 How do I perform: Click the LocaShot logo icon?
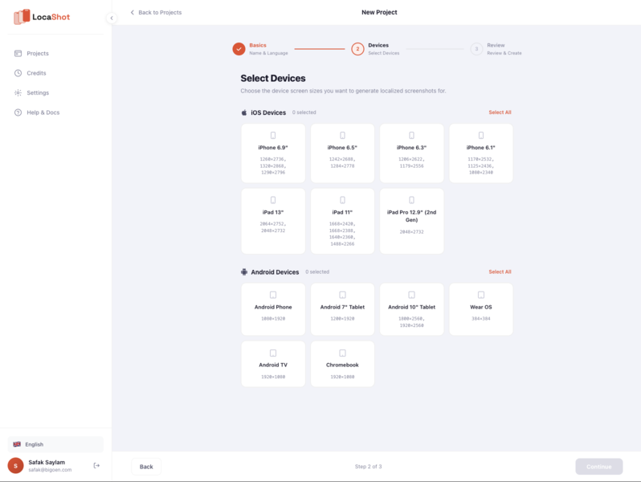tap(22, 16)
